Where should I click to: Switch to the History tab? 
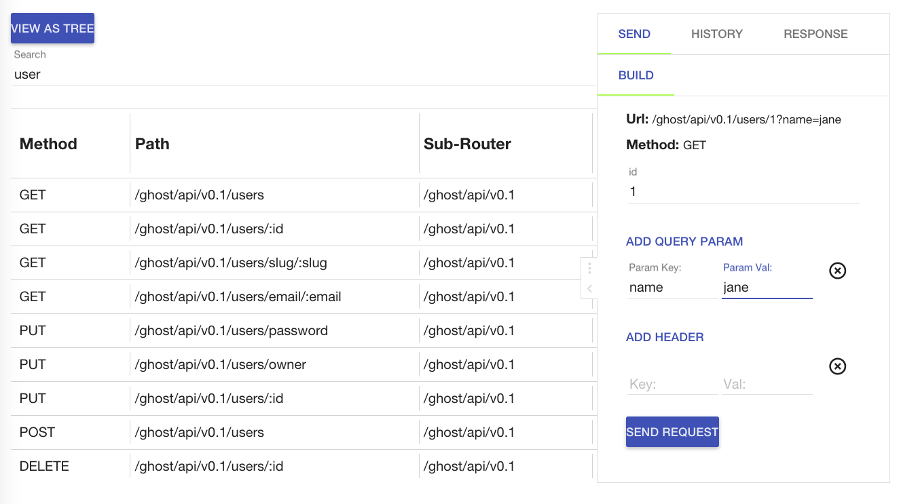717,34
